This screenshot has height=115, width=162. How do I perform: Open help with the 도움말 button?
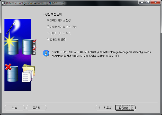coord(36,108)
